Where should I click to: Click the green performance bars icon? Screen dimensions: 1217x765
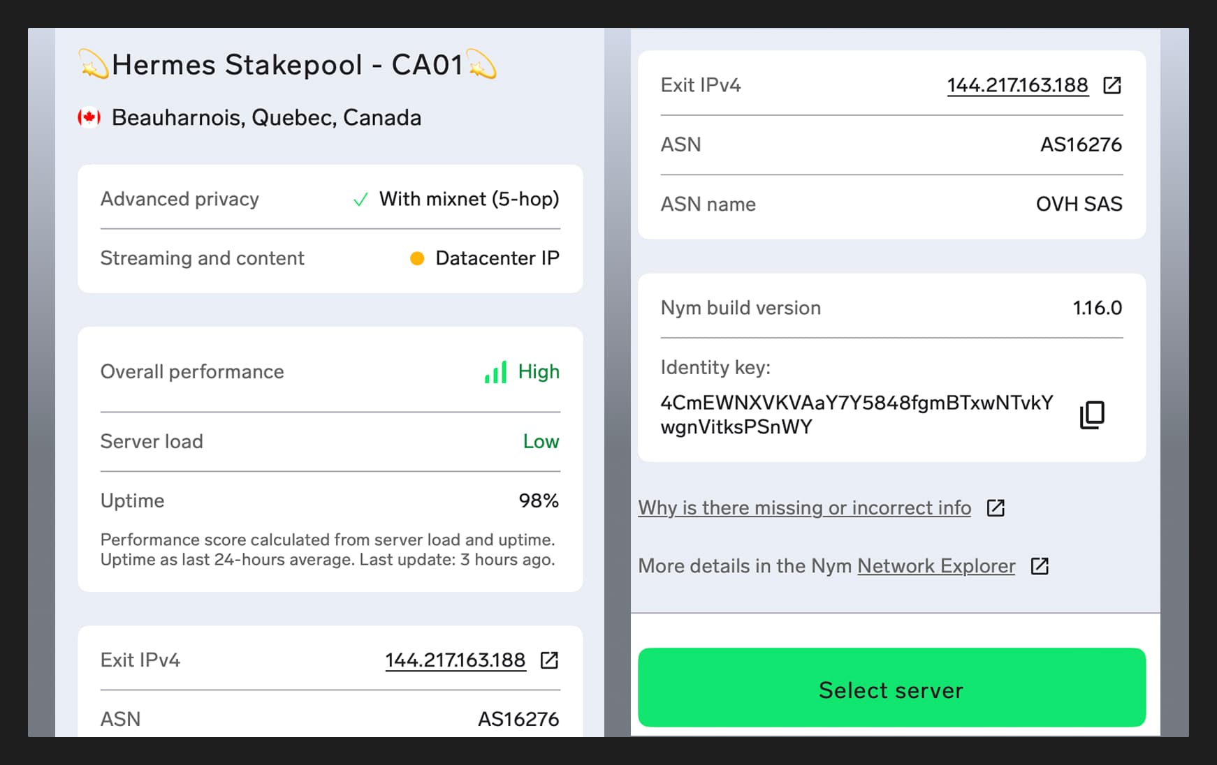pyautogui.click(x=495, y=372)
